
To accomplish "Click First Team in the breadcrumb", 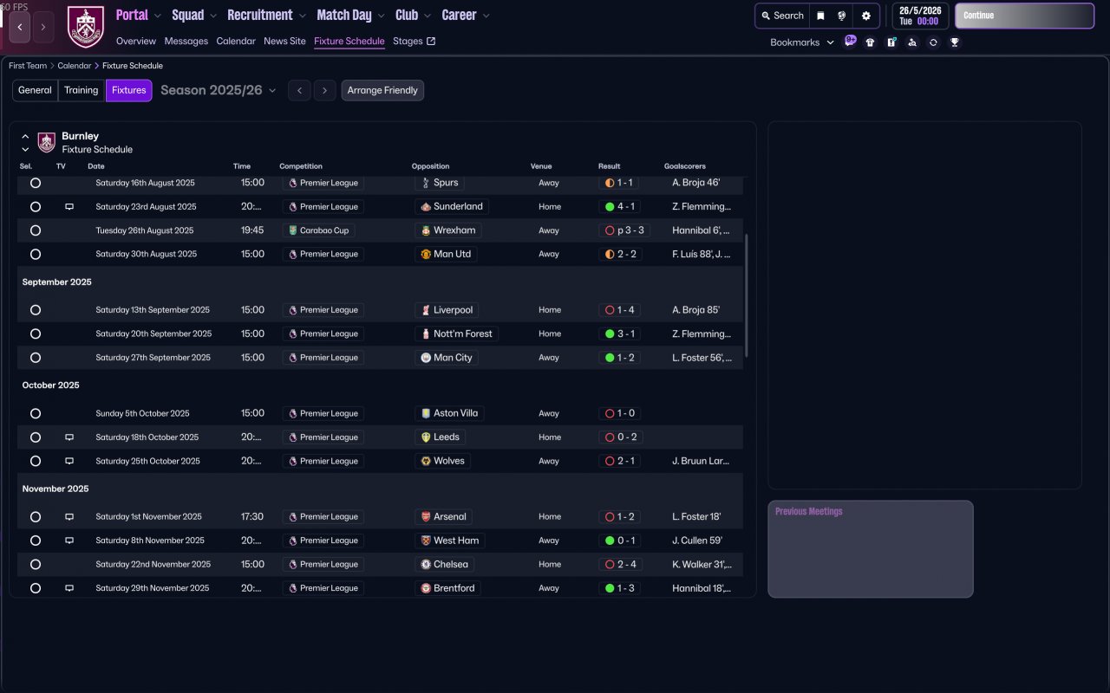I will coord(28,66).
